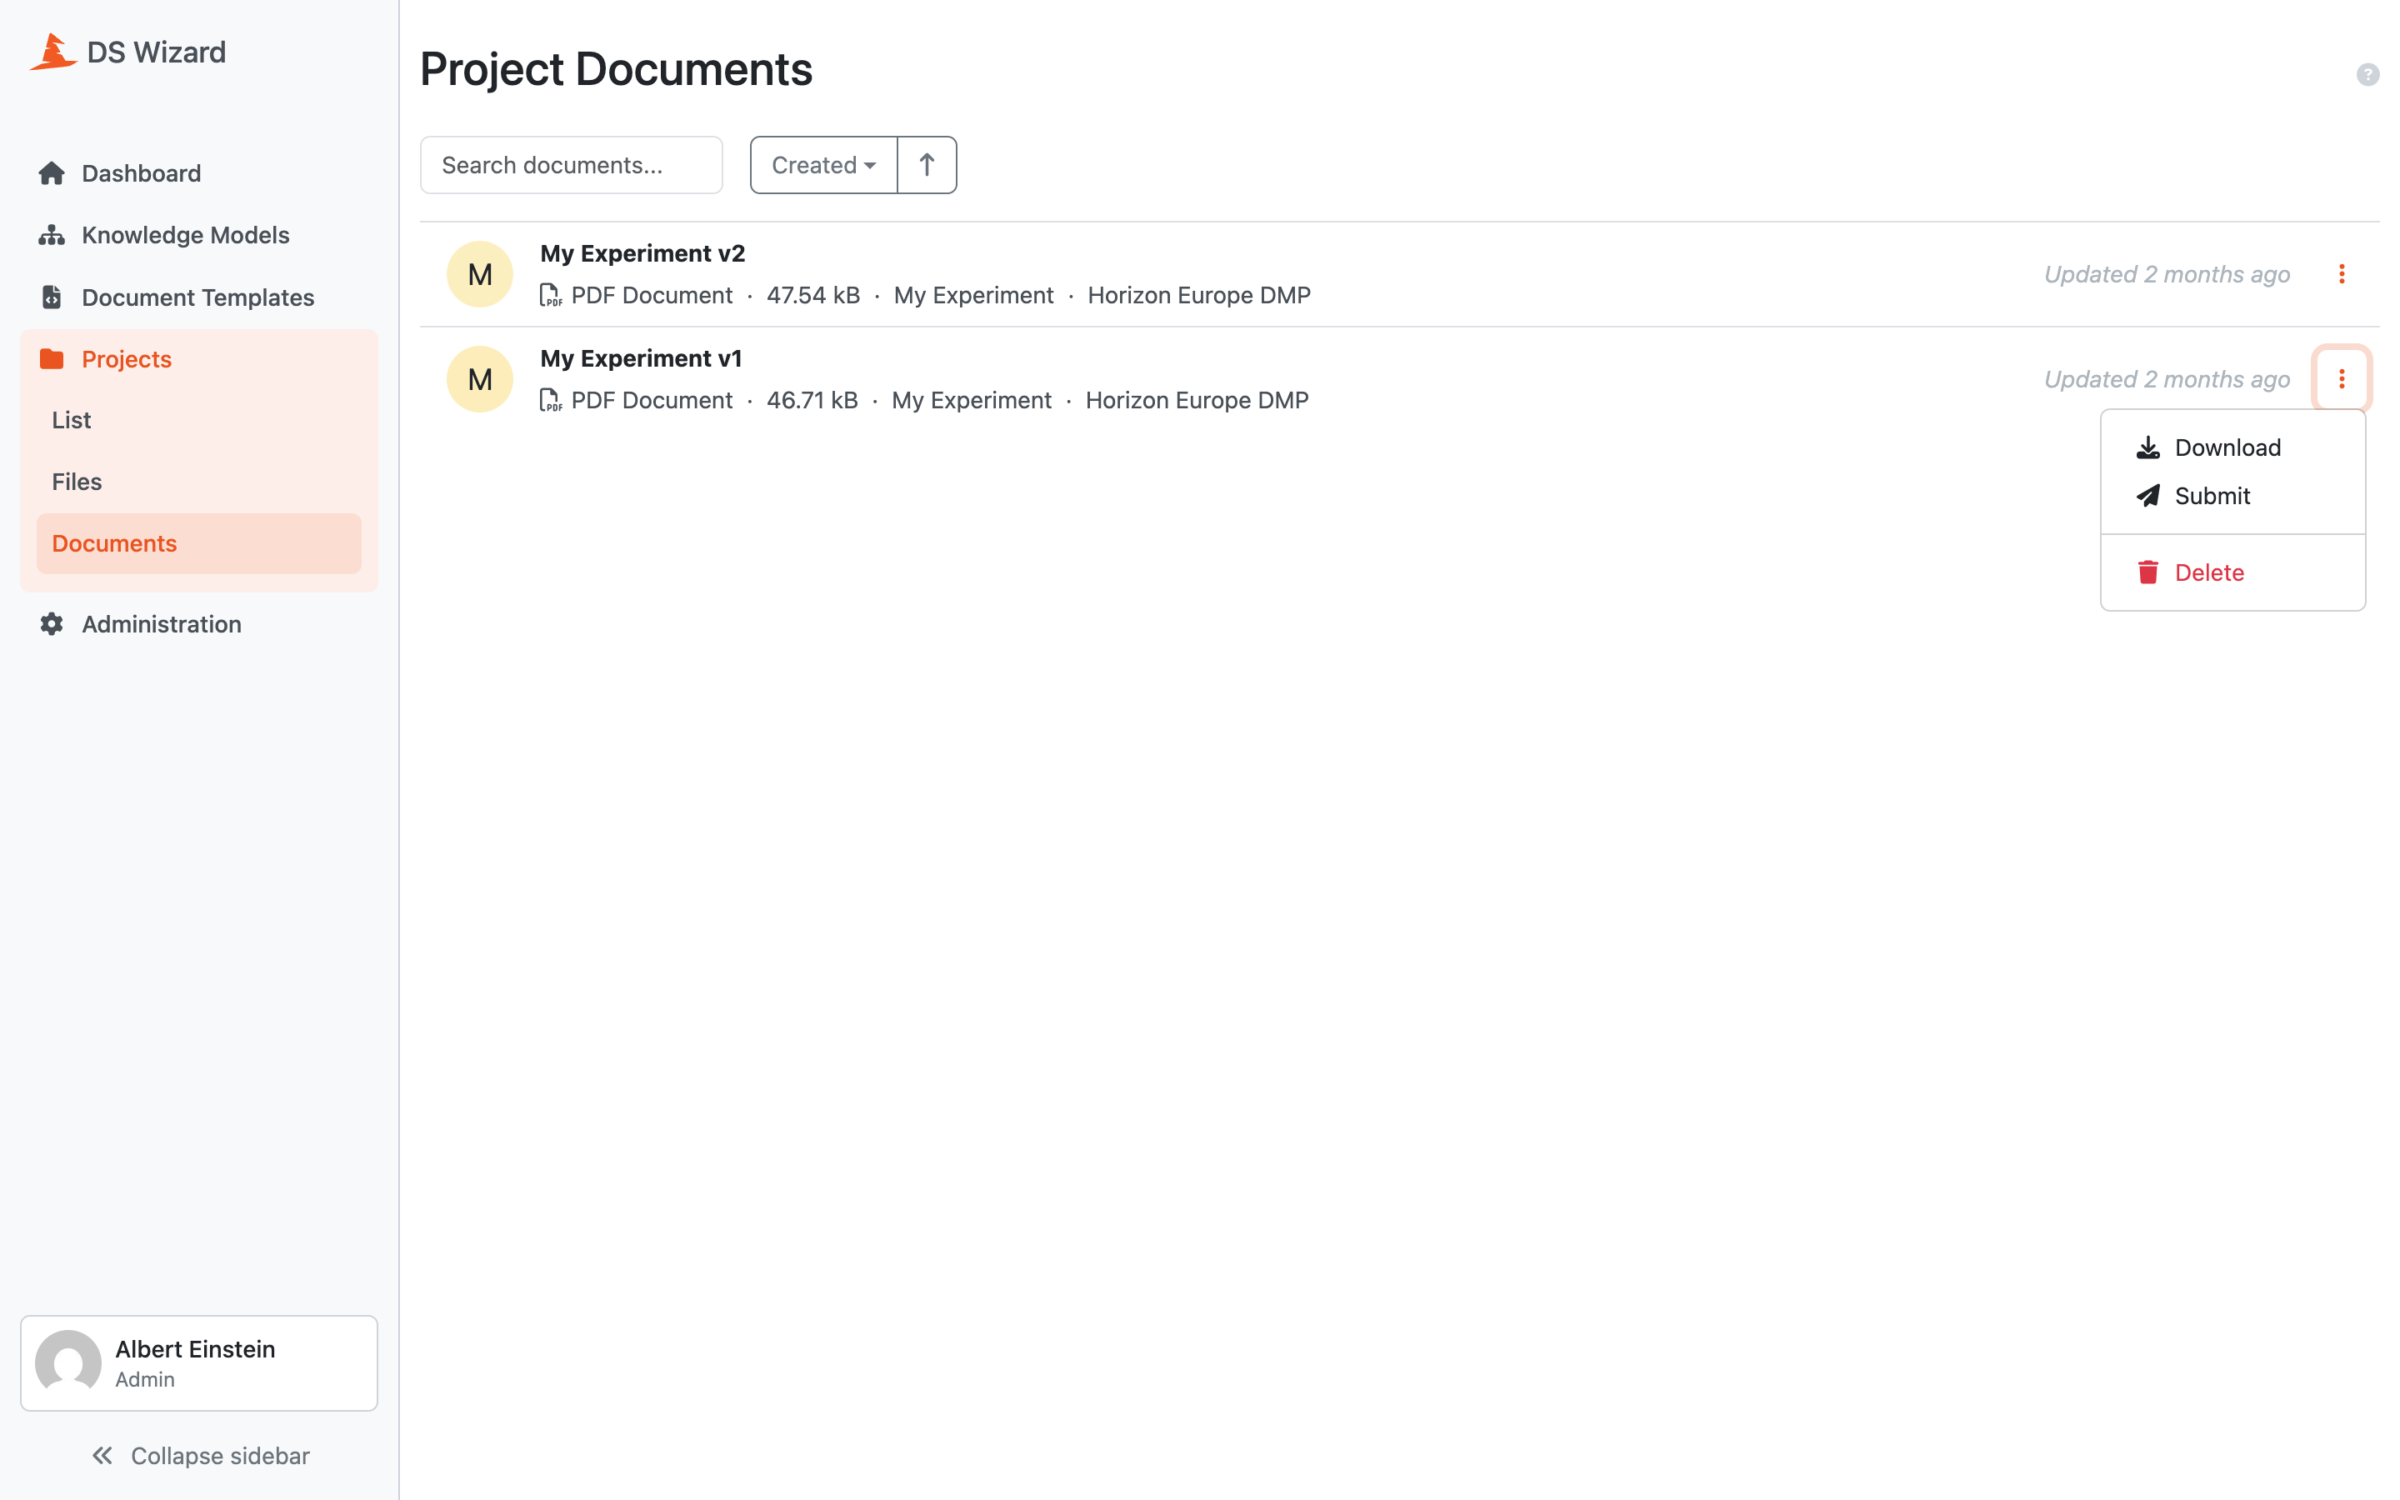
Task: Click My Experiment project link in v2 row
Action: [x=972, y=296]
